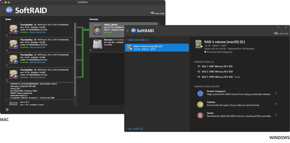The image size is (290, 143).
Task: Click the 'format: GPT' line
Action: (15, 88)
